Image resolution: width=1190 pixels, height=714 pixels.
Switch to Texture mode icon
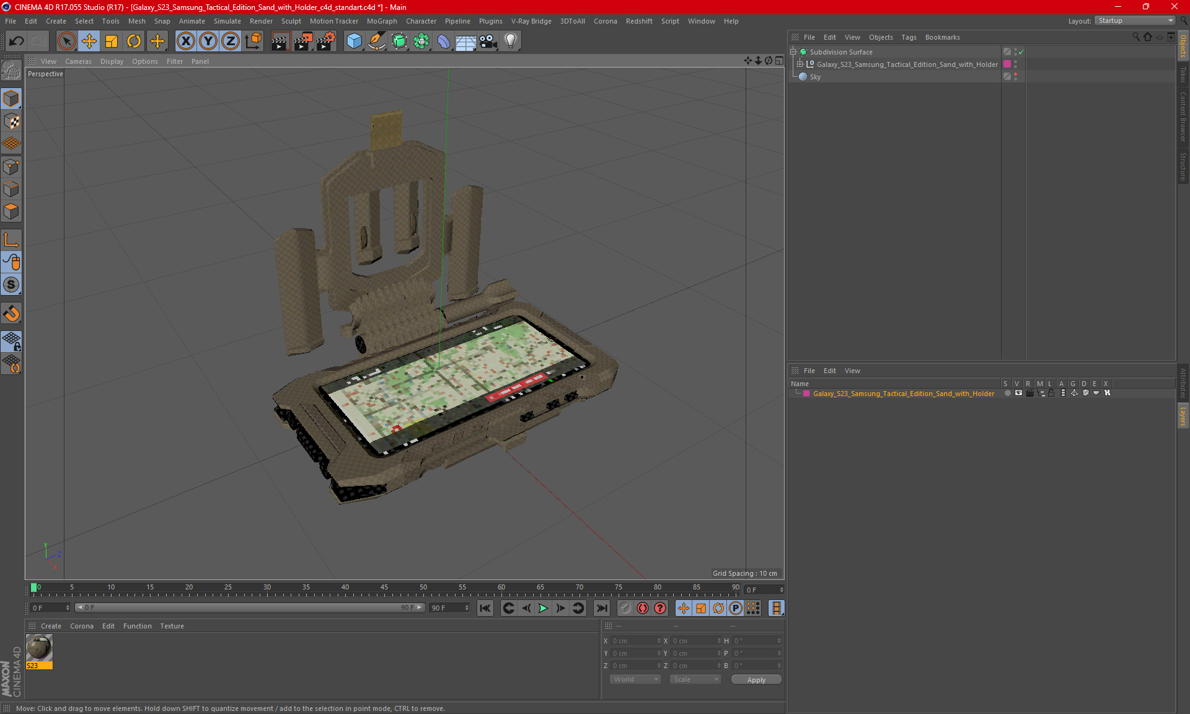click(11, 121)
